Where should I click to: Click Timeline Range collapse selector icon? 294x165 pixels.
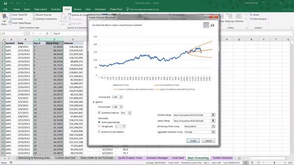213,115
